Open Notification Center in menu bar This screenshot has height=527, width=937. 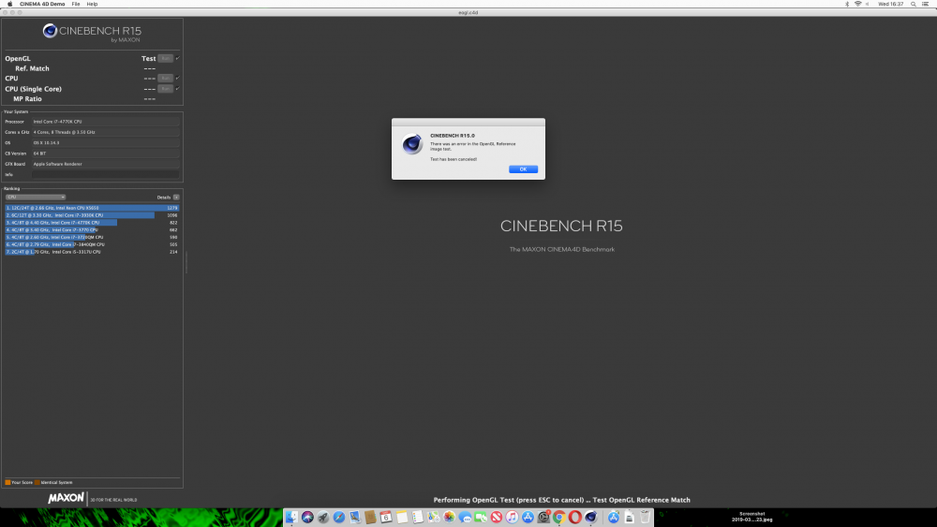coord(925,4)
